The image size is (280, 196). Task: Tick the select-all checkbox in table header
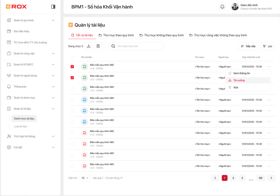click(x=72, y=57)
